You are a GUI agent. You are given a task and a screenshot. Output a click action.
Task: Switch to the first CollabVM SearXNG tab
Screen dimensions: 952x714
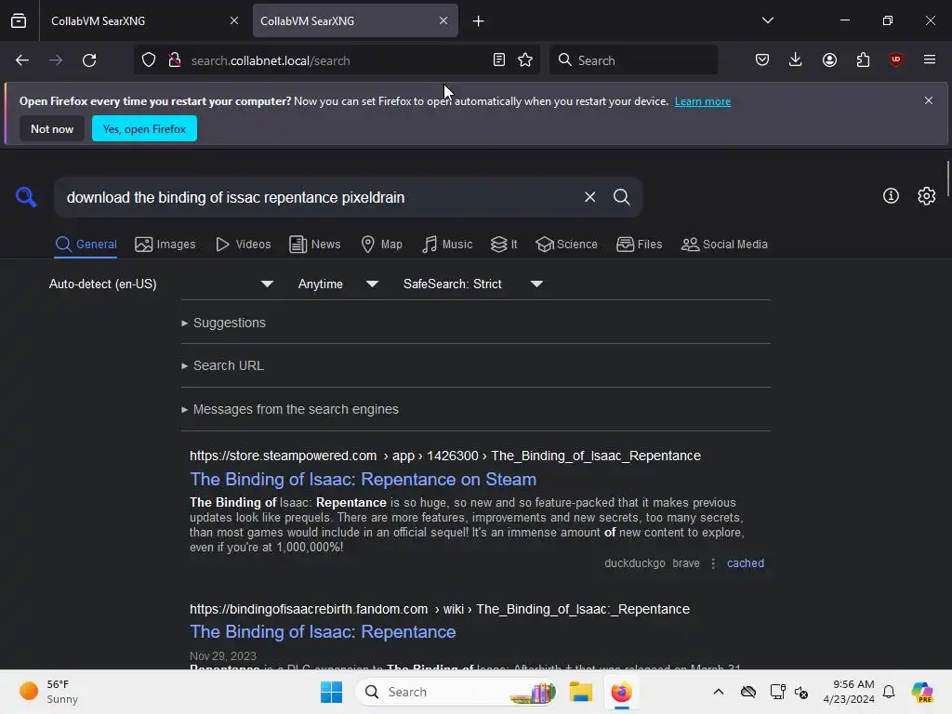140,21
